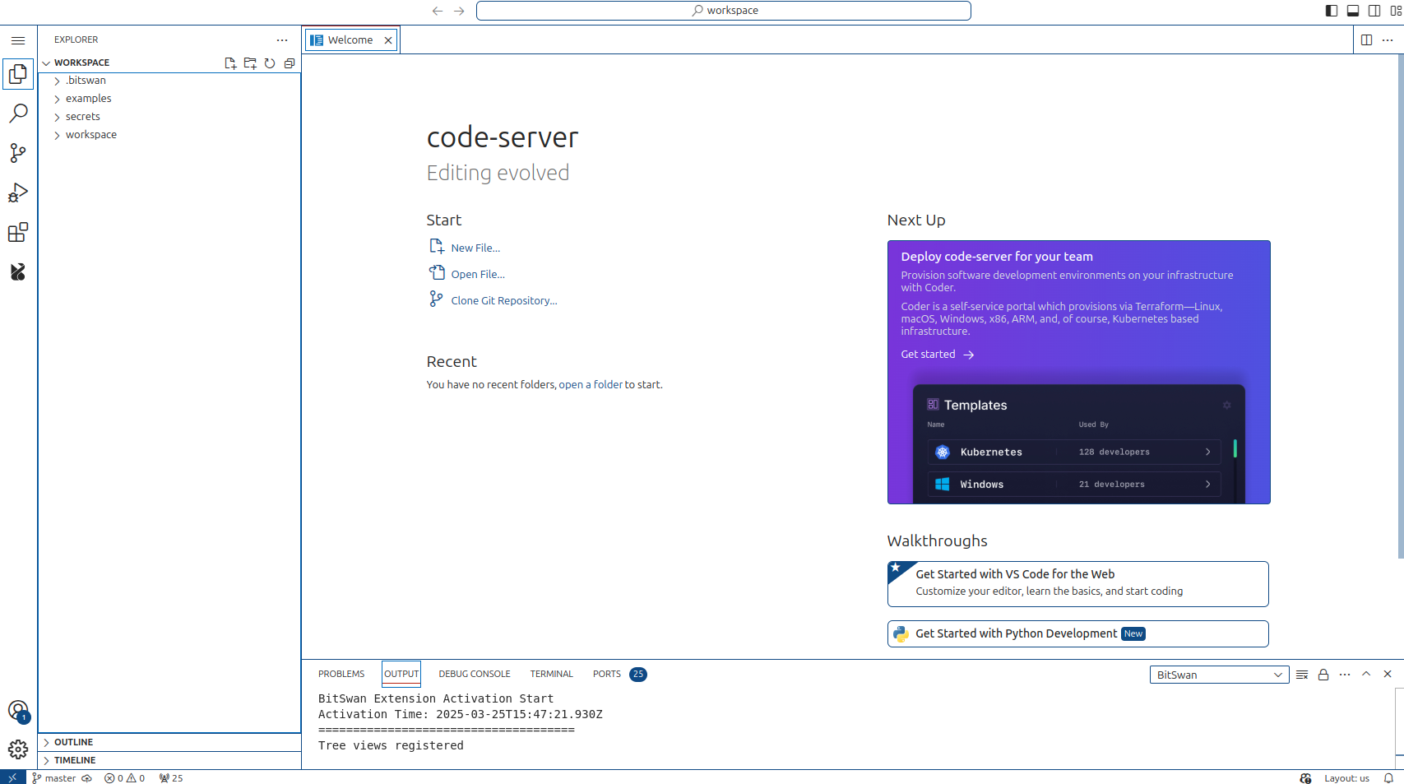This screenshot has width=1404, height=784.
Task: Click the master branch in status bar
Action: coord(54,778)
